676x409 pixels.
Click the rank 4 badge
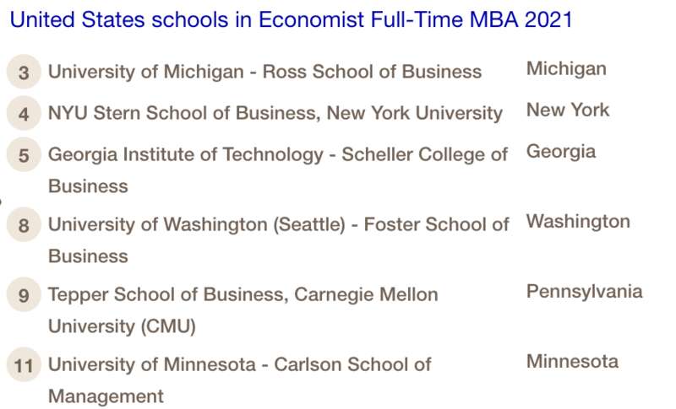click(x=24, y=114)
